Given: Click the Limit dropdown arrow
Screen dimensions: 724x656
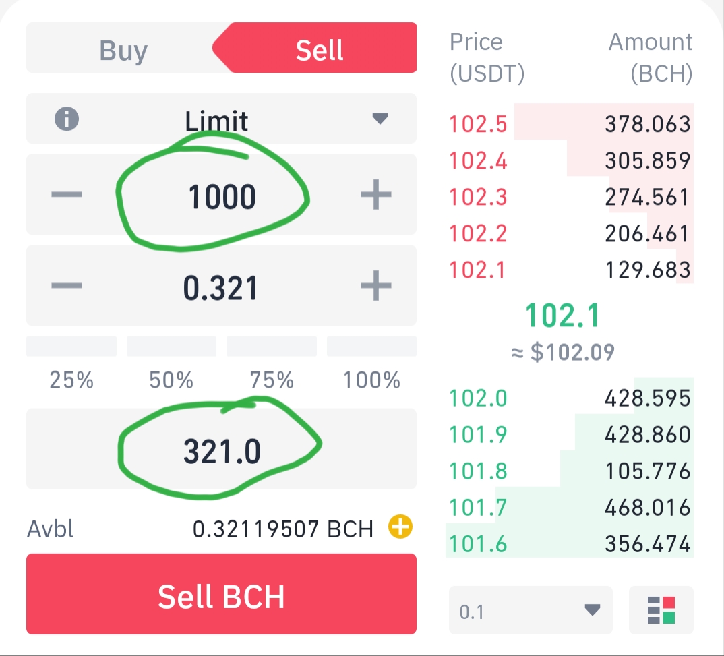Looking at the screenshot, I should point(380,119).
